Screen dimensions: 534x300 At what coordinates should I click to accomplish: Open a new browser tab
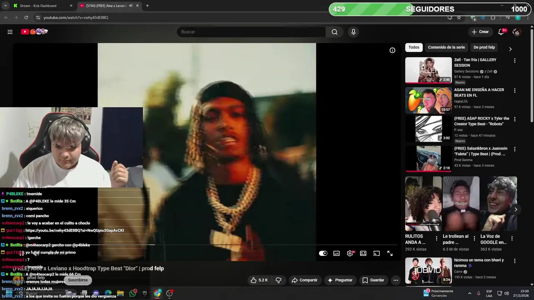coord(147,6)
